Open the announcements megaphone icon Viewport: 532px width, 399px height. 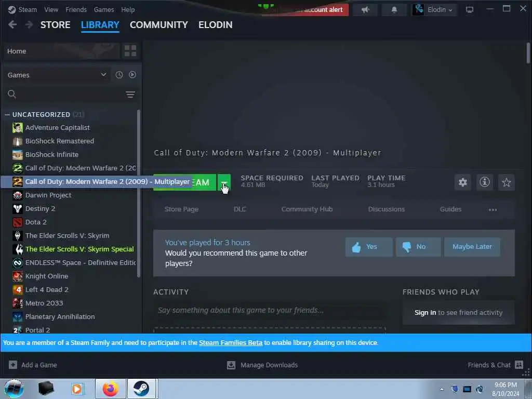click(365, 10)
